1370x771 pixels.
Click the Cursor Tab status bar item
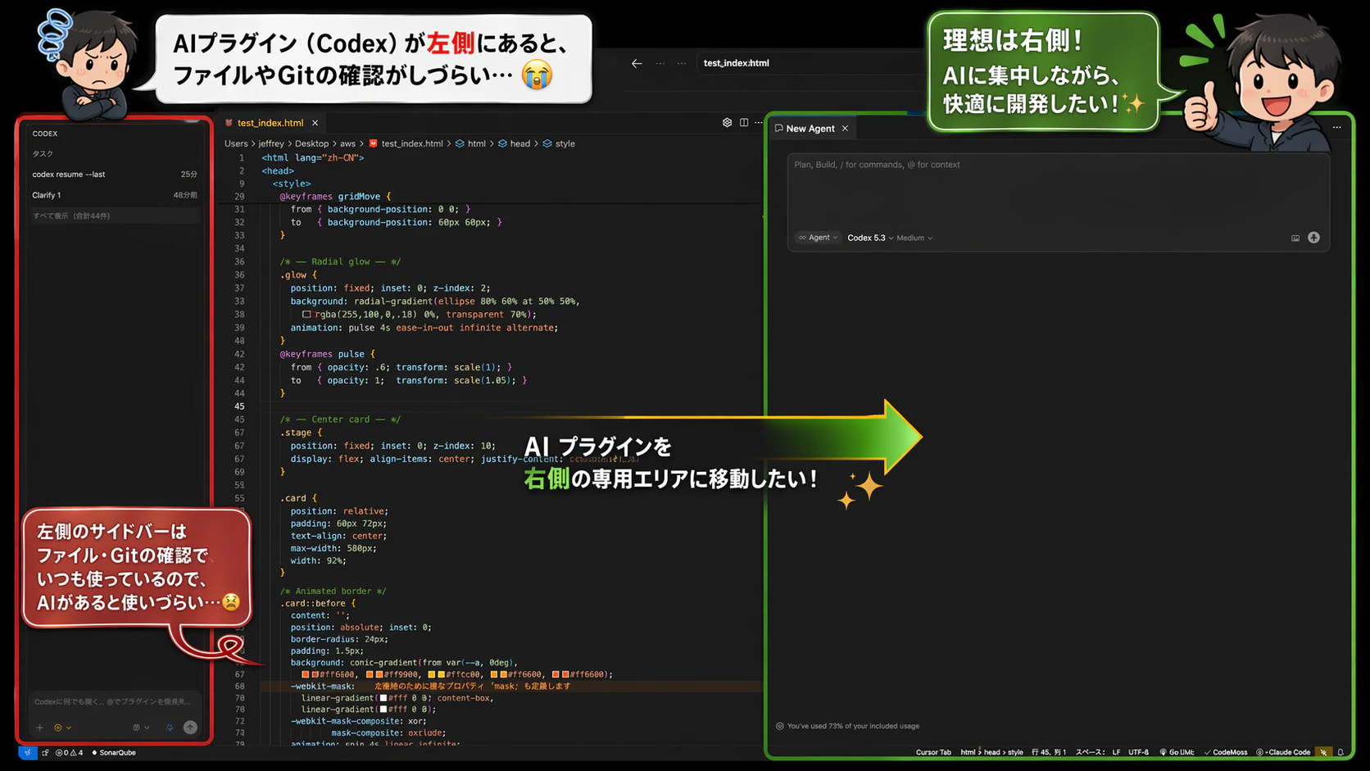coord(933,752)
